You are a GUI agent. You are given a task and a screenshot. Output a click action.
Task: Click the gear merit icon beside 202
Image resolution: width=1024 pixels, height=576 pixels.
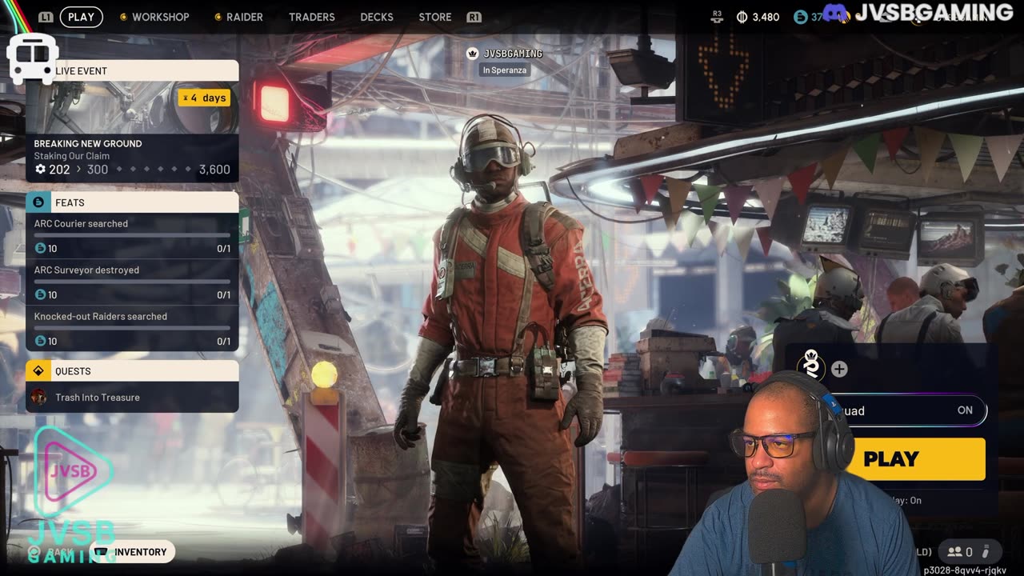(x=40, y=170)
